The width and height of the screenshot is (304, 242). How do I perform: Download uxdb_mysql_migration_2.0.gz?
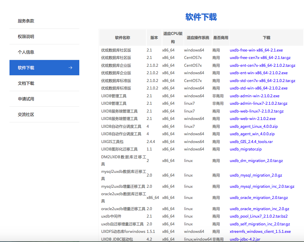(256, 175)
